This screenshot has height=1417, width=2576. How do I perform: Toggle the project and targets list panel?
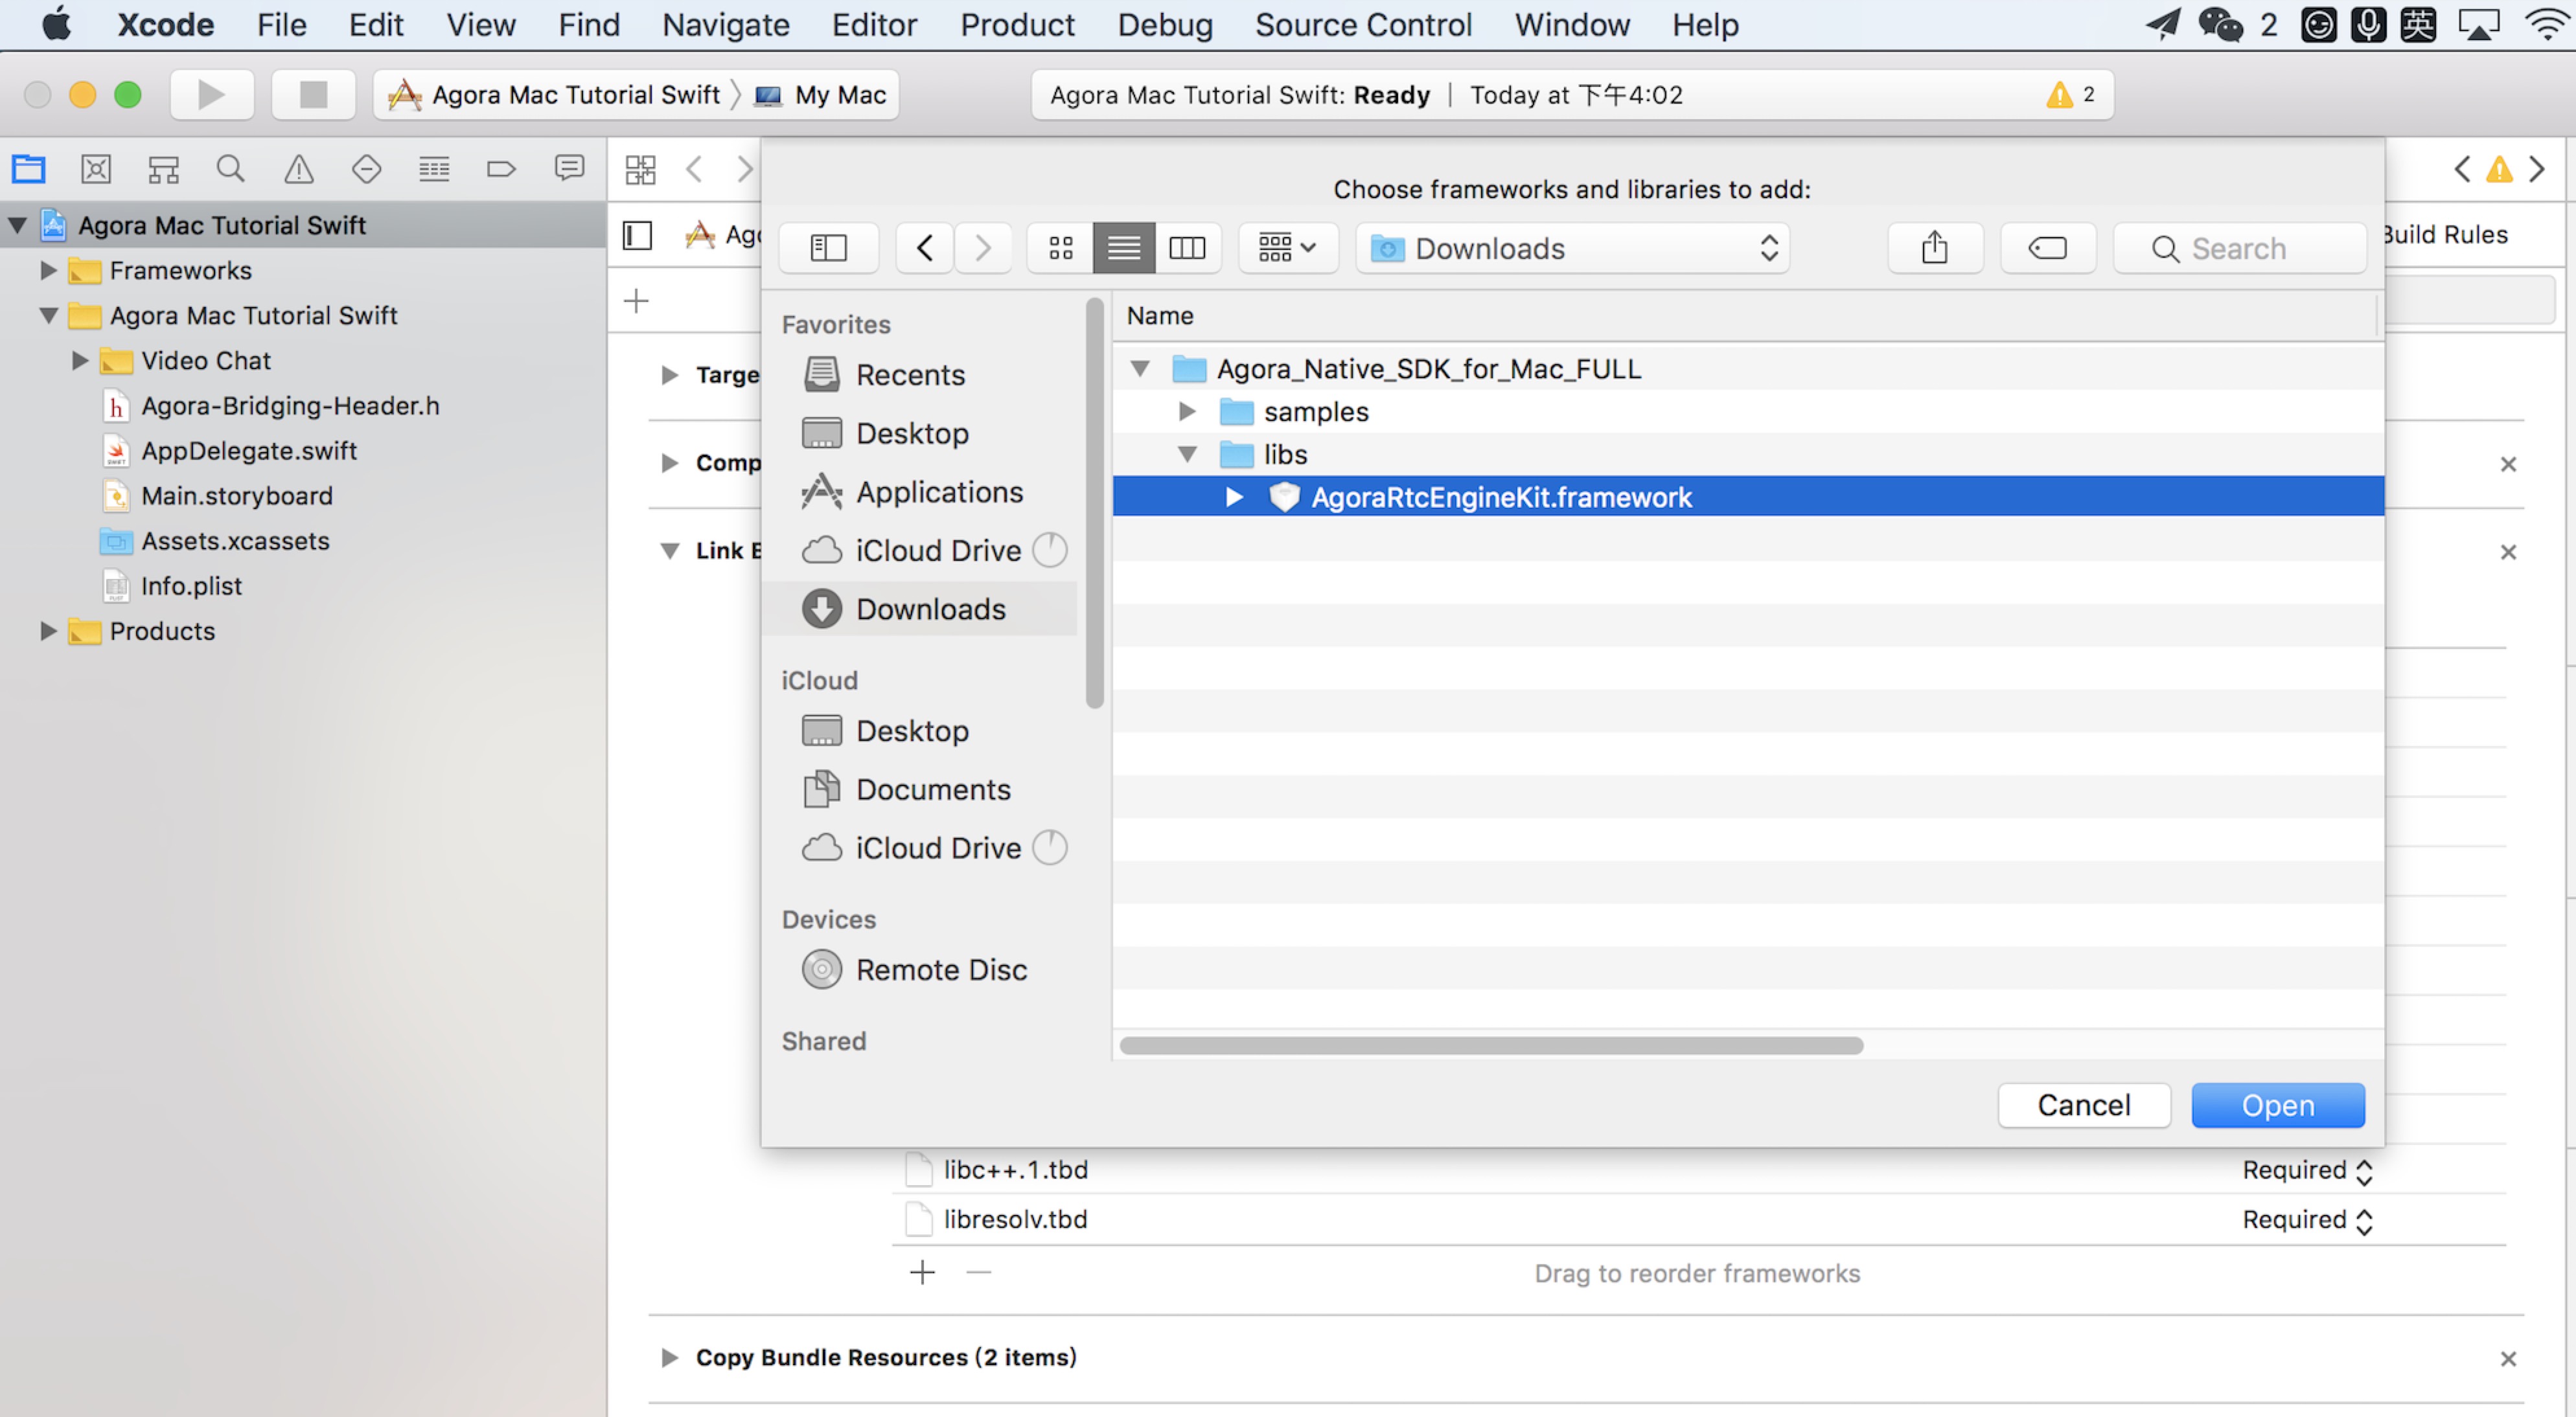point(637,236)
